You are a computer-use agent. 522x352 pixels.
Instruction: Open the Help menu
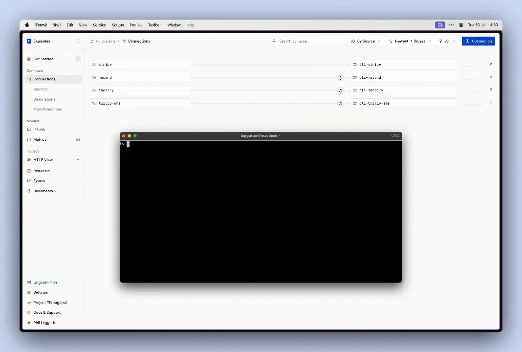(191, 25)
